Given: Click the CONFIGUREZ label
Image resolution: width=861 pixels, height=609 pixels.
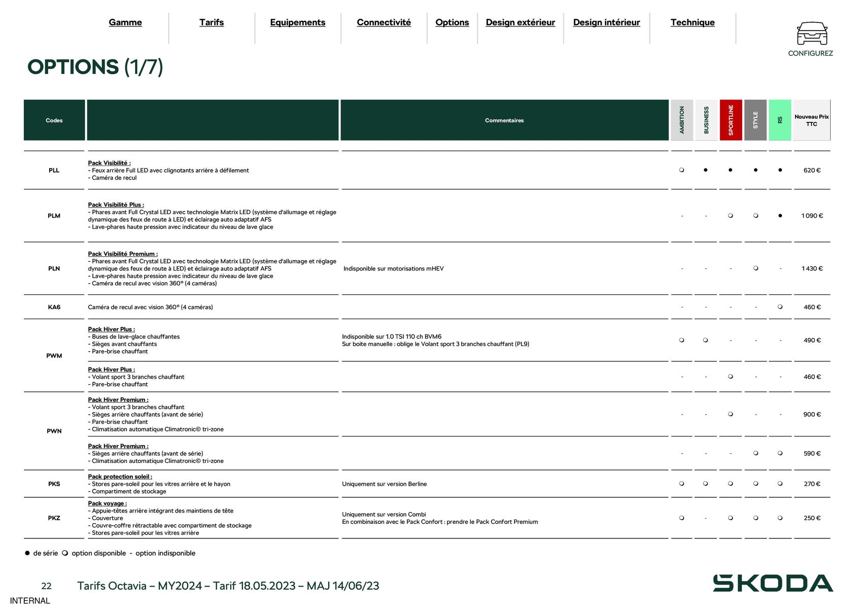Looking at the screenshot, I should click(810, 53).
